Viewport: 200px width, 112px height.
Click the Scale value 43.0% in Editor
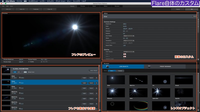point(125,26)
